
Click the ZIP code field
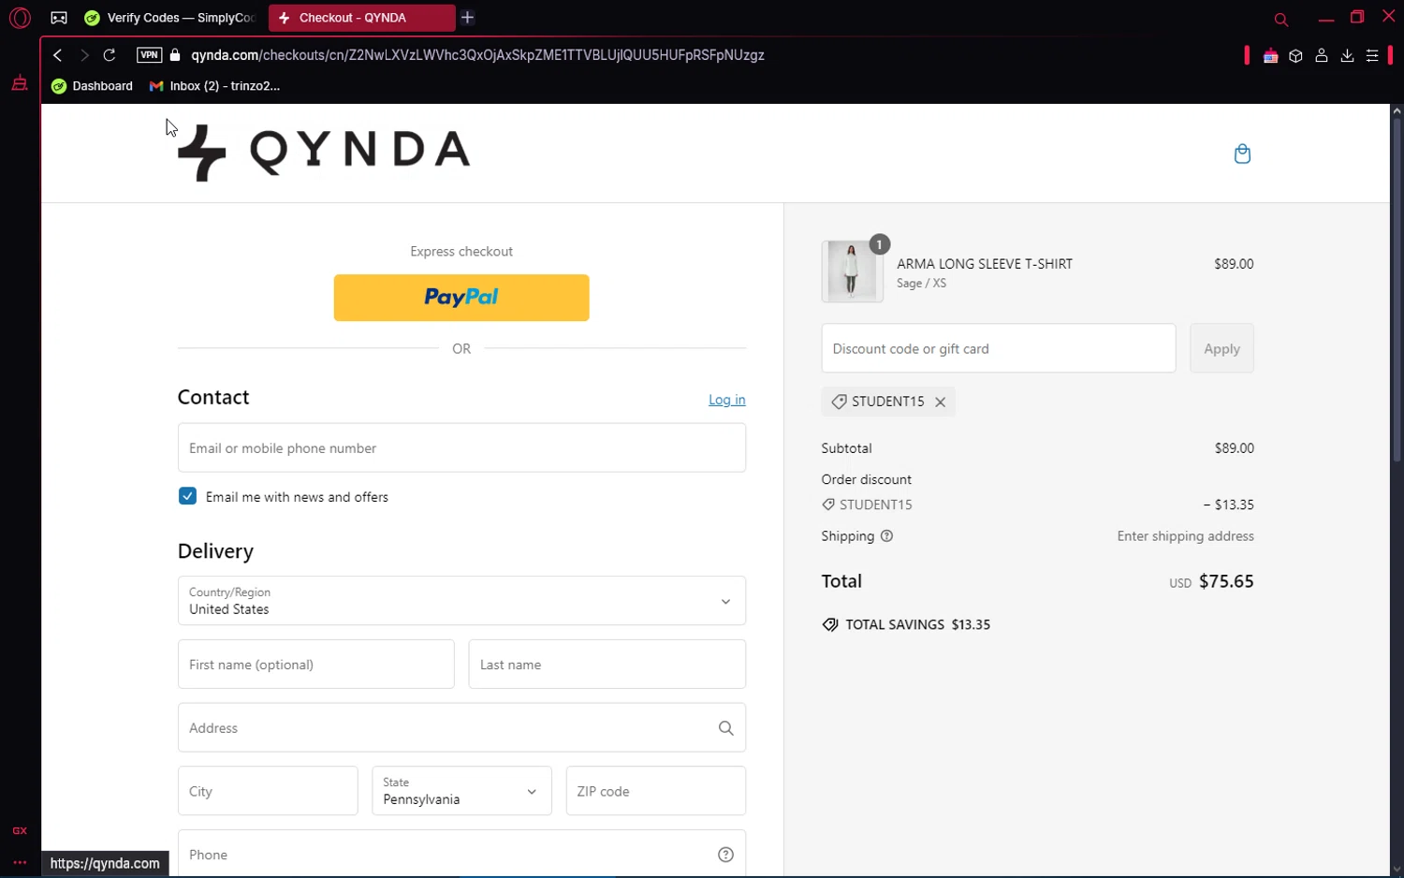click(656, 791)
